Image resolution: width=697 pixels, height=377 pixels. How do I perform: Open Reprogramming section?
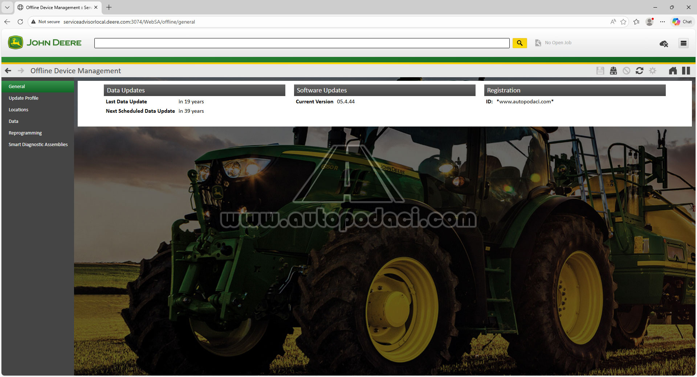[x=25, y=133]
